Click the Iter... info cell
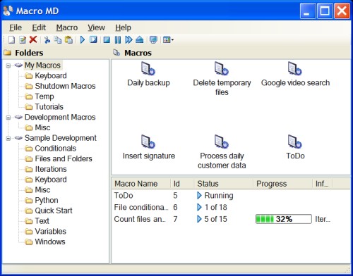Screen dimensions: 353x276 pos(323,219)
